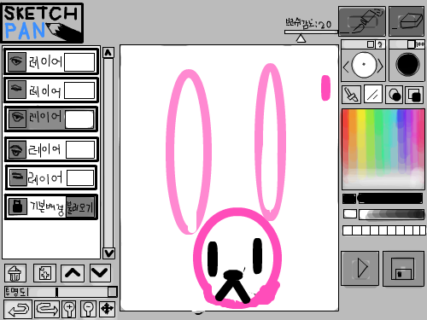
Task: Click the lock icon on the 기본배경 layer
Action: point(17,206)
